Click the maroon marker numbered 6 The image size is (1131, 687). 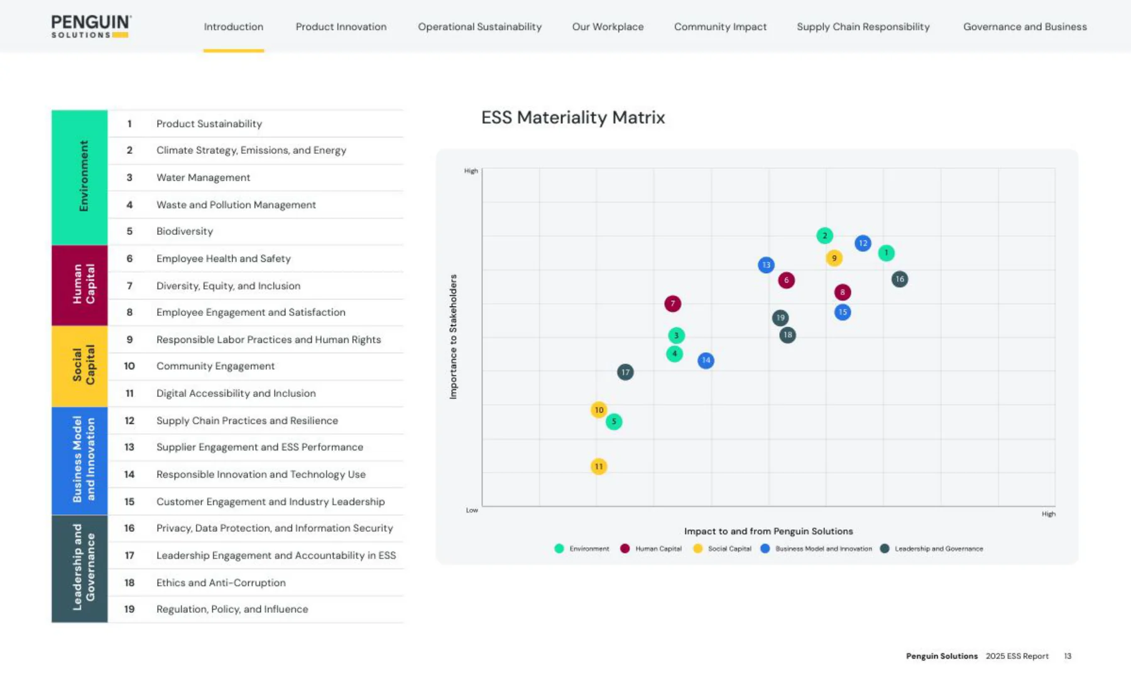(786, 280)
